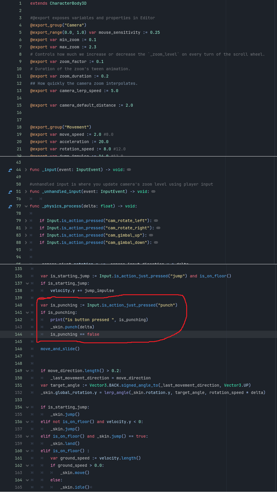Image resolution: width=277 pixels, height=493 pixels.
Task: Fold the is_punching if block on line 141
Action: tap(27, 312)
